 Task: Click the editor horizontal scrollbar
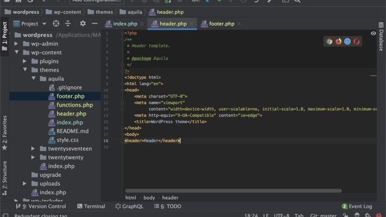[x=233, y=190]
